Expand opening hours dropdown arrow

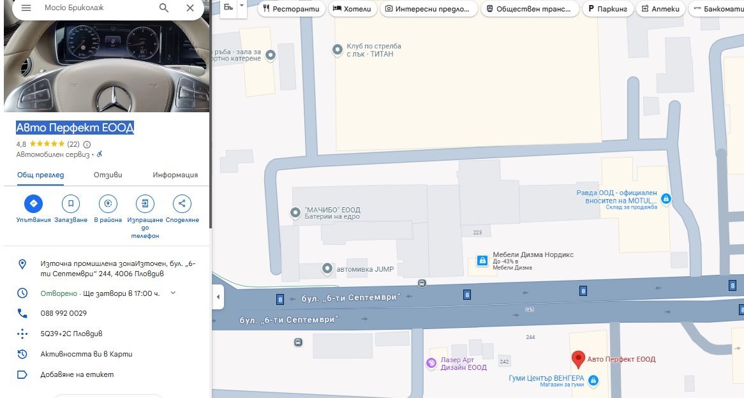point(173,293)
